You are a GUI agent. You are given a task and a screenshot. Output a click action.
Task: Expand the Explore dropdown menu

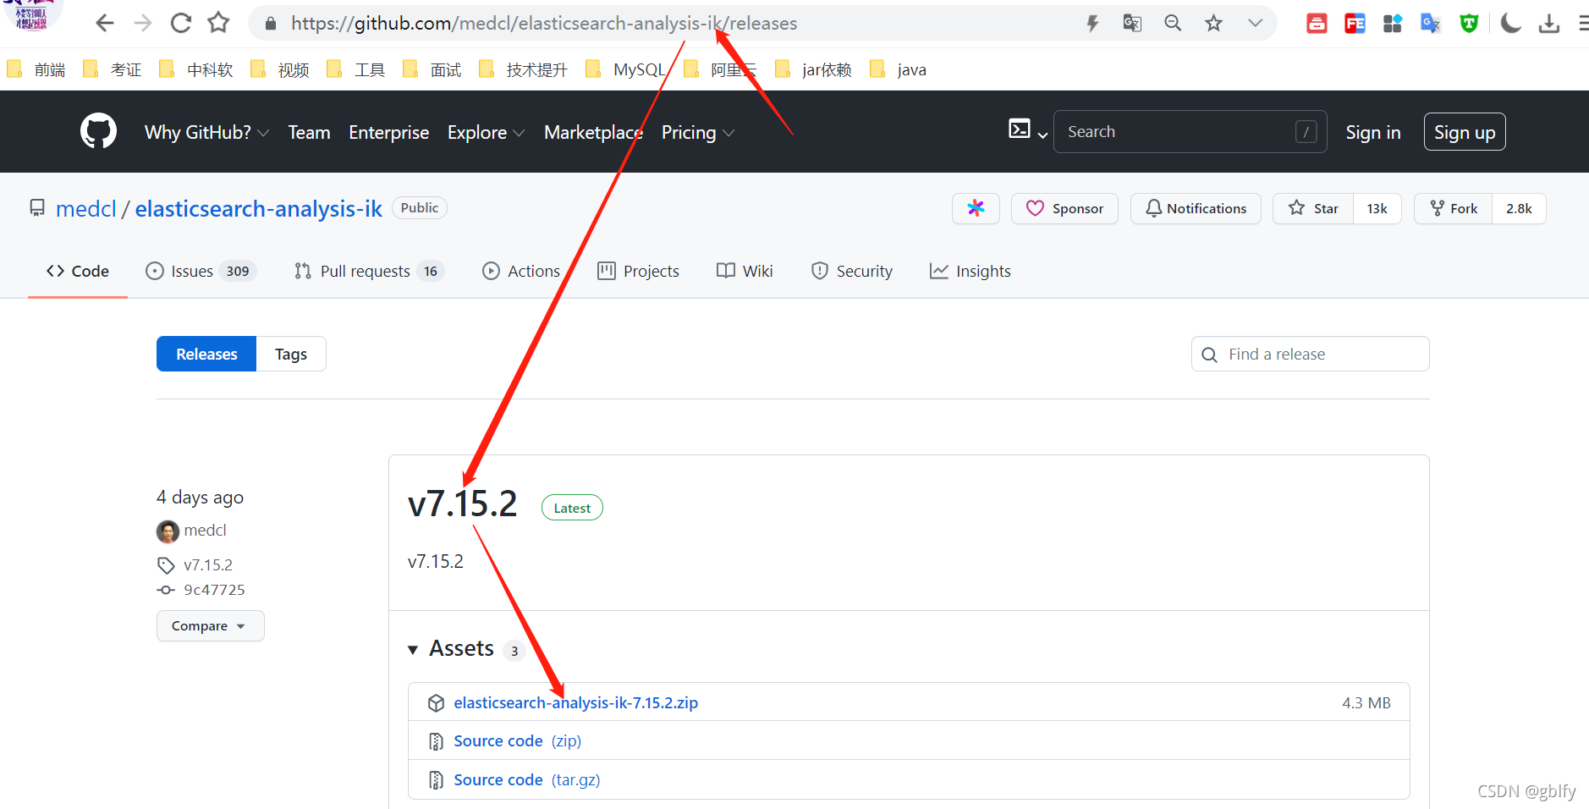coord(486,132)
